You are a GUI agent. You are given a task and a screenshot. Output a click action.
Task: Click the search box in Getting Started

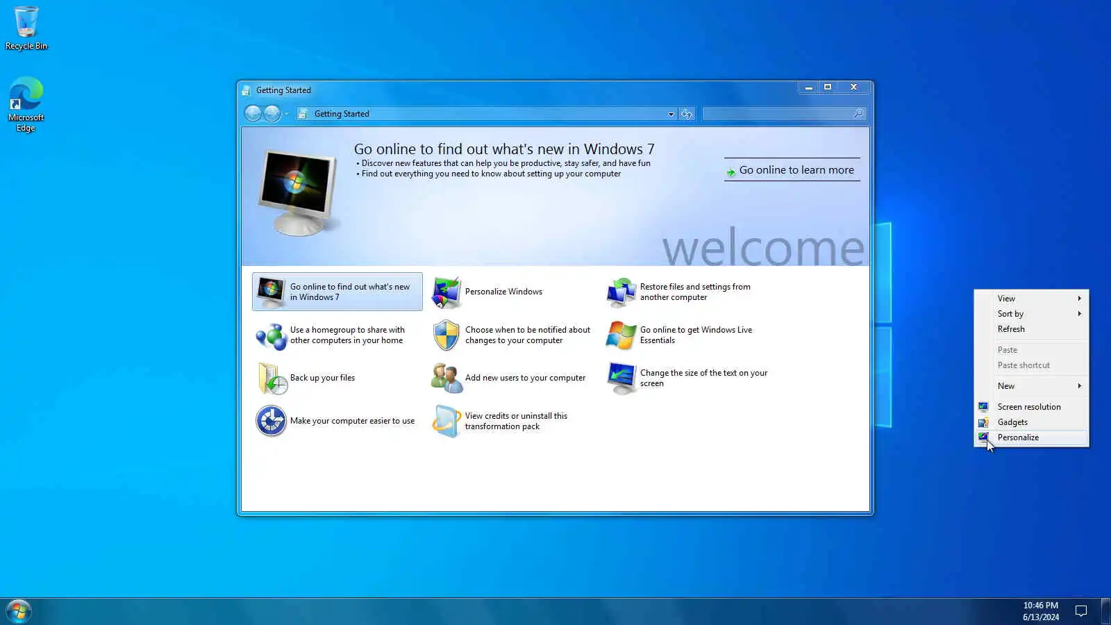click(x=784, y=114)
